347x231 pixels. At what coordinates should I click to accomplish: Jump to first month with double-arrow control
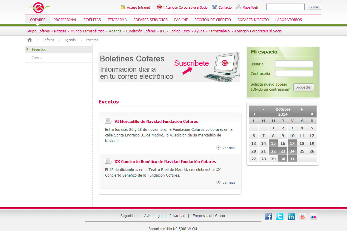(x=254, y=114)
